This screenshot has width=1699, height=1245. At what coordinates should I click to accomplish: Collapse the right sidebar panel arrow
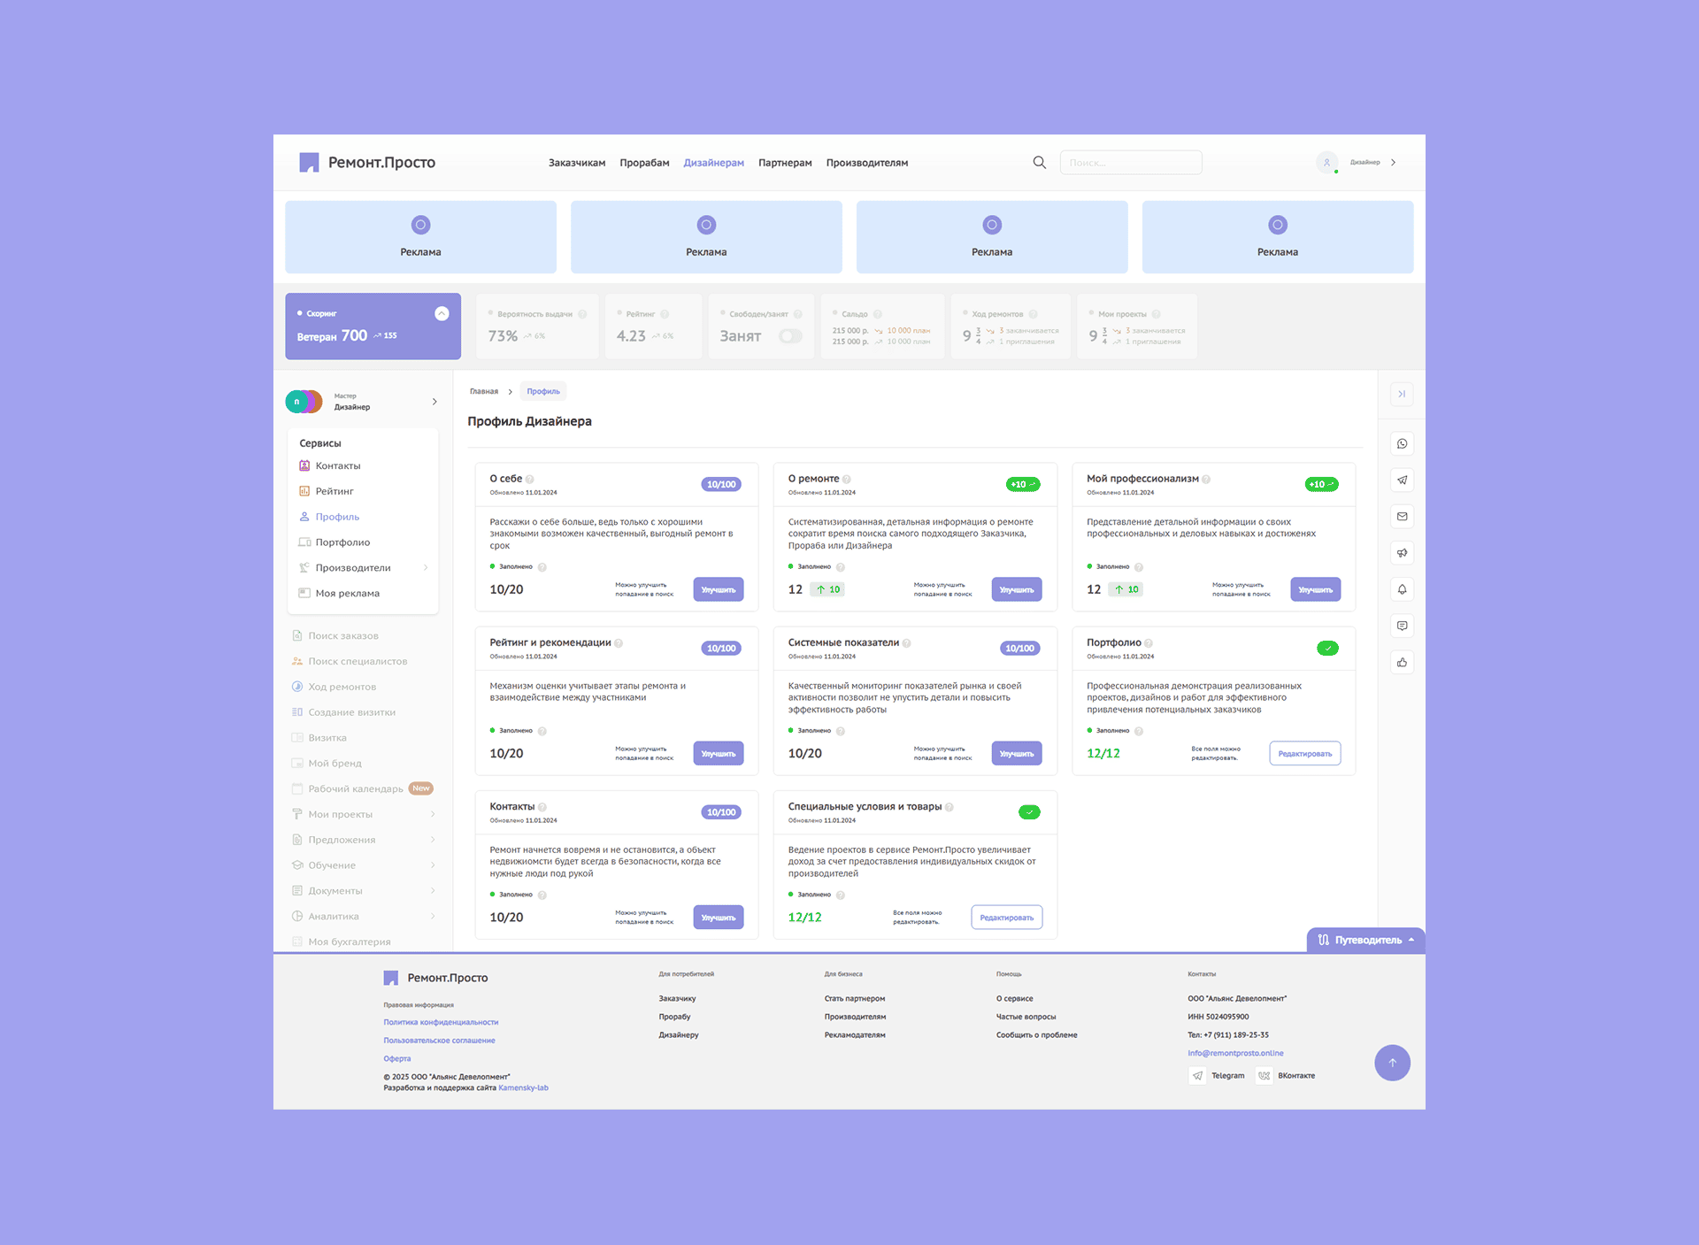click(1402, 394)
